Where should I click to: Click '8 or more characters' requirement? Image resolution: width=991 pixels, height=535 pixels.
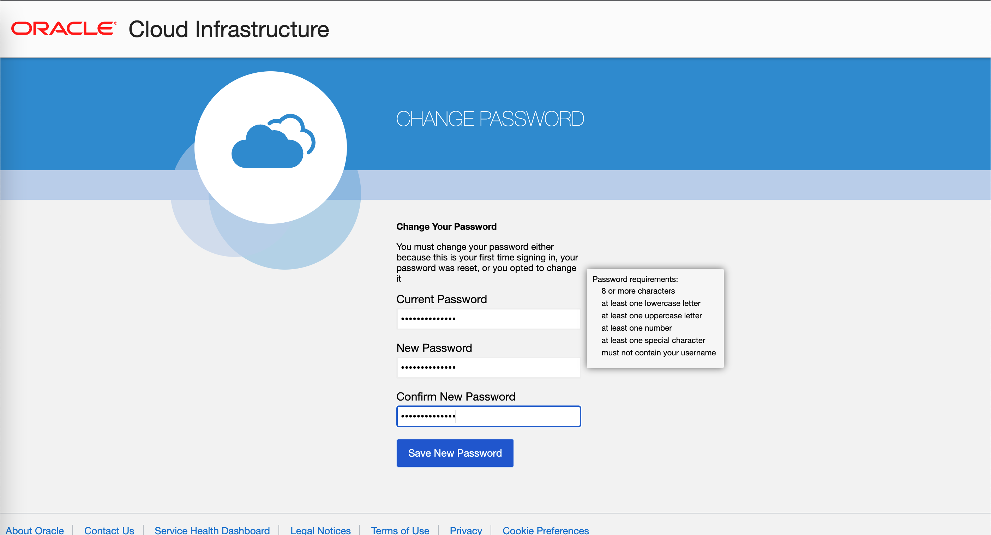pos(638,291)
